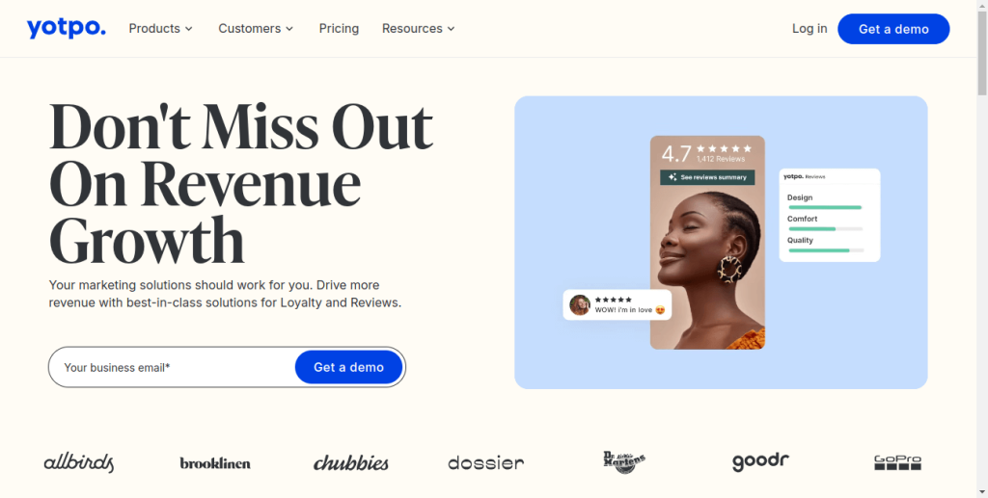Click the goodr brand logo
Viewport: 988px width, 498px height.
point(760,462)
